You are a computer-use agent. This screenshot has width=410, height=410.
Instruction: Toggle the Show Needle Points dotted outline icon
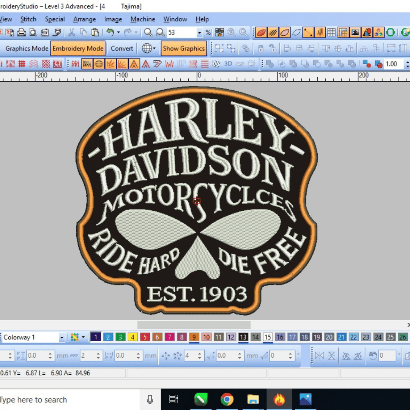296,33
